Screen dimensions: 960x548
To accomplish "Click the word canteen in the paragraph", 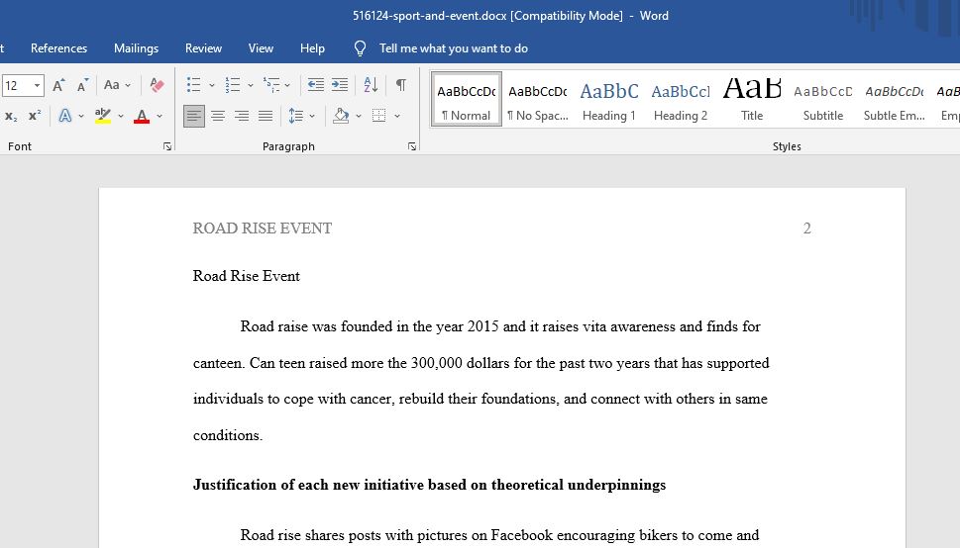I will pyautogui.click(x=219, y=363).
